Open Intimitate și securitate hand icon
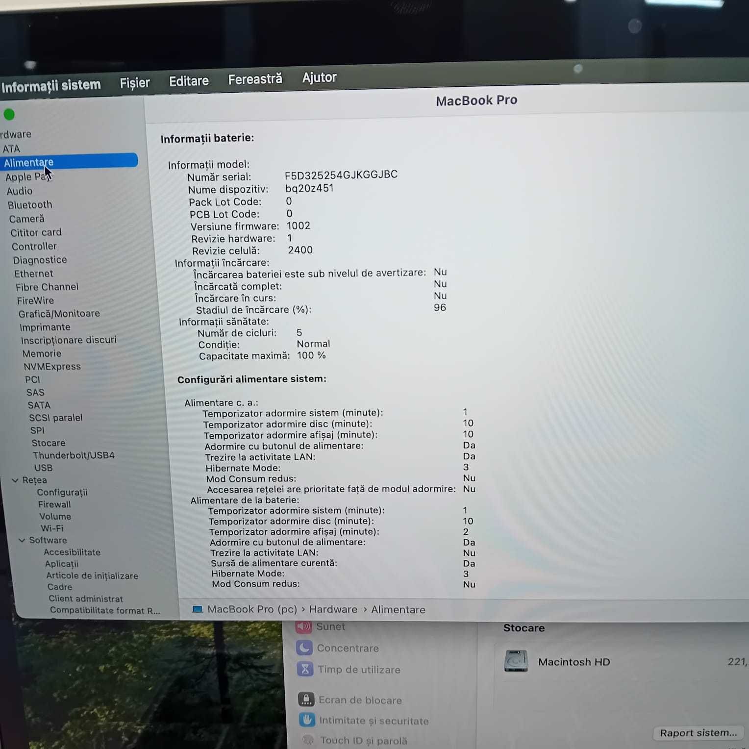 (307, 720)
